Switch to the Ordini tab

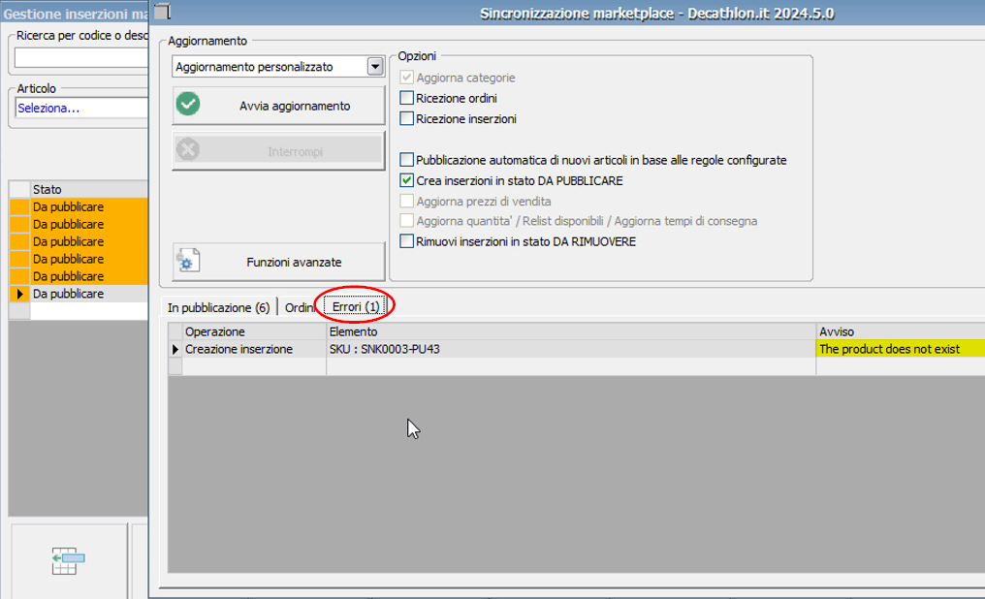click(300, 307)
